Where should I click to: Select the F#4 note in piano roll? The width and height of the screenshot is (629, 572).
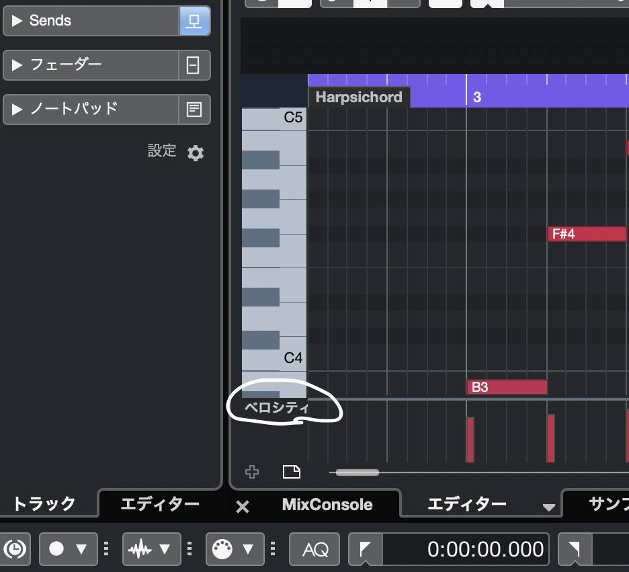tap(587, 234)
